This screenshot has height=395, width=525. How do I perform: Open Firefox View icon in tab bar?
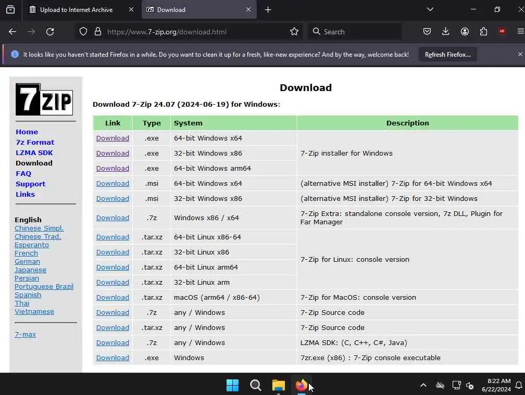click(x=10, y=9)
